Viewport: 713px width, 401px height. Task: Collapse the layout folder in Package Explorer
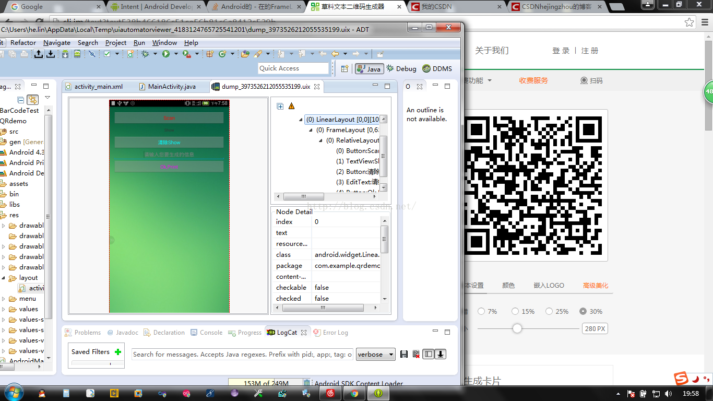4,278
